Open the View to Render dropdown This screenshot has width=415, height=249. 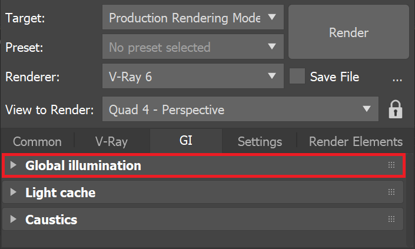pyautogui.click(x=240, y=109)
